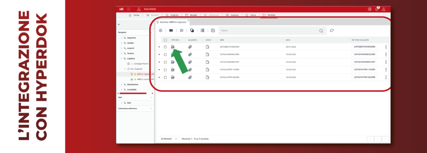Select checkbox of row 23ITQVV4TPR18259R8

click(x=165, y=77)
